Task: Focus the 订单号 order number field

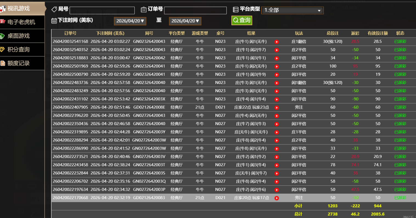Action: coord(195,10)
